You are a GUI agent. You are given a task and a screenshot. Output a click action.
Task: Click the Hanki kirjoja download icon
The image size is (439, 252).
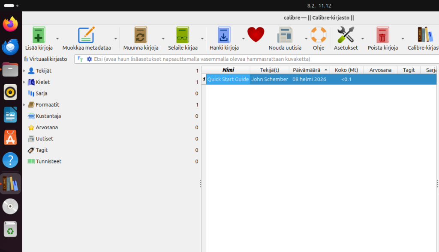pos(224,35)
